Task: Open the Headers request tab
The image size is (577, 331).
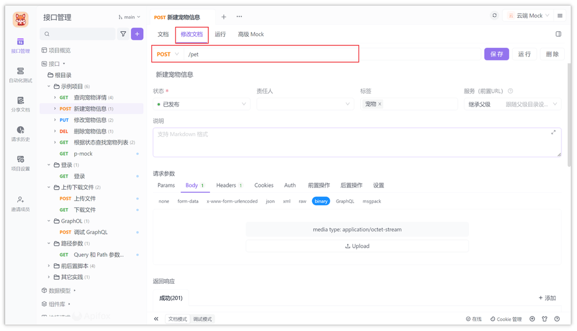Action: [x=226, y=185]
